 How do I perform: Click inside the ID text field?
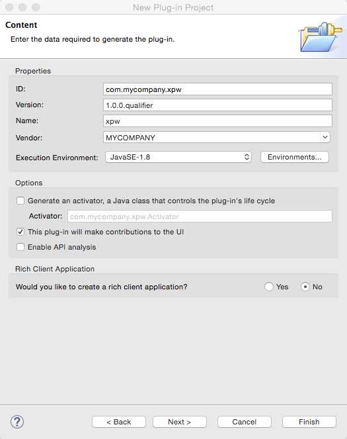[x=217, y=89]
